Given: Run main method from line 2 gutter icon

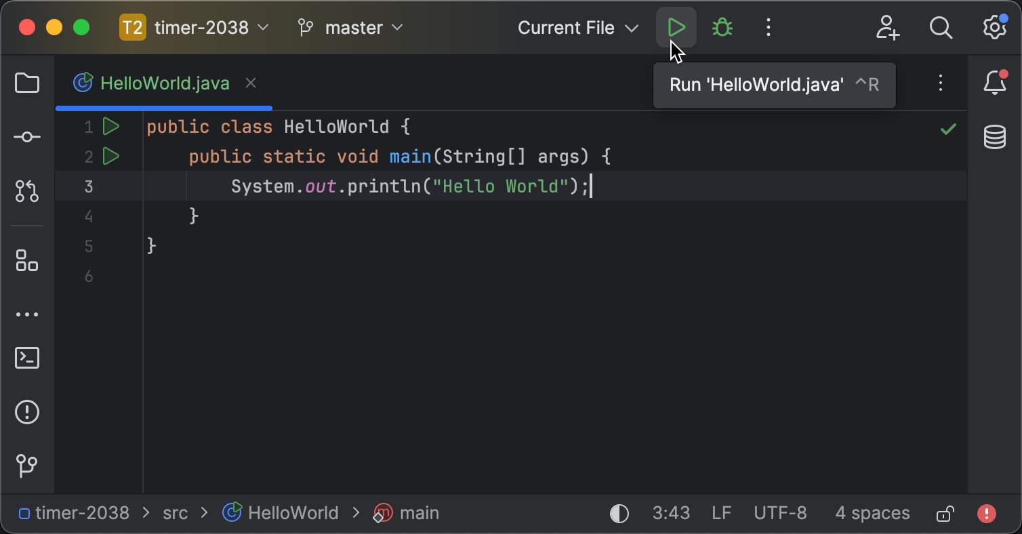Looking at the screenshot, I should [x=110, y=156].
